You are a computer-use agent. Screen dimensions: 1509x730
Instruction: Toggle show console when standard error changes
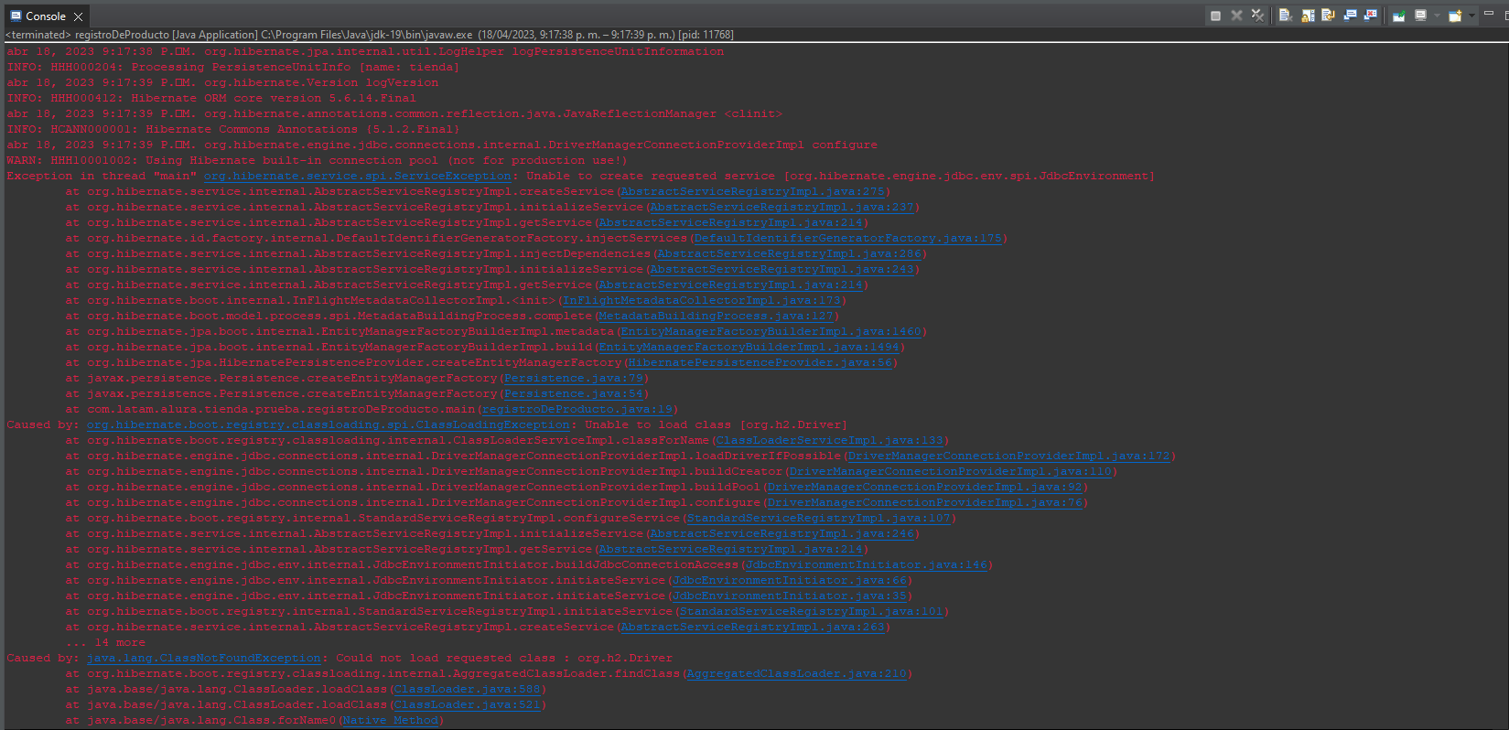tap(1371, 16)
